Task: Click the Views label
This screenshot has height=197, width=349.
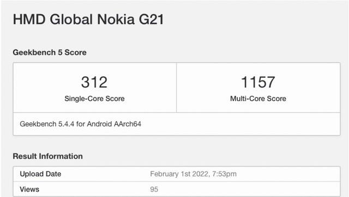Action: coord(29,189)
